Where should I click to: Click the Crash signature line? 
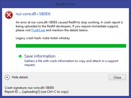pyautogui.click(x=29, y=88)
